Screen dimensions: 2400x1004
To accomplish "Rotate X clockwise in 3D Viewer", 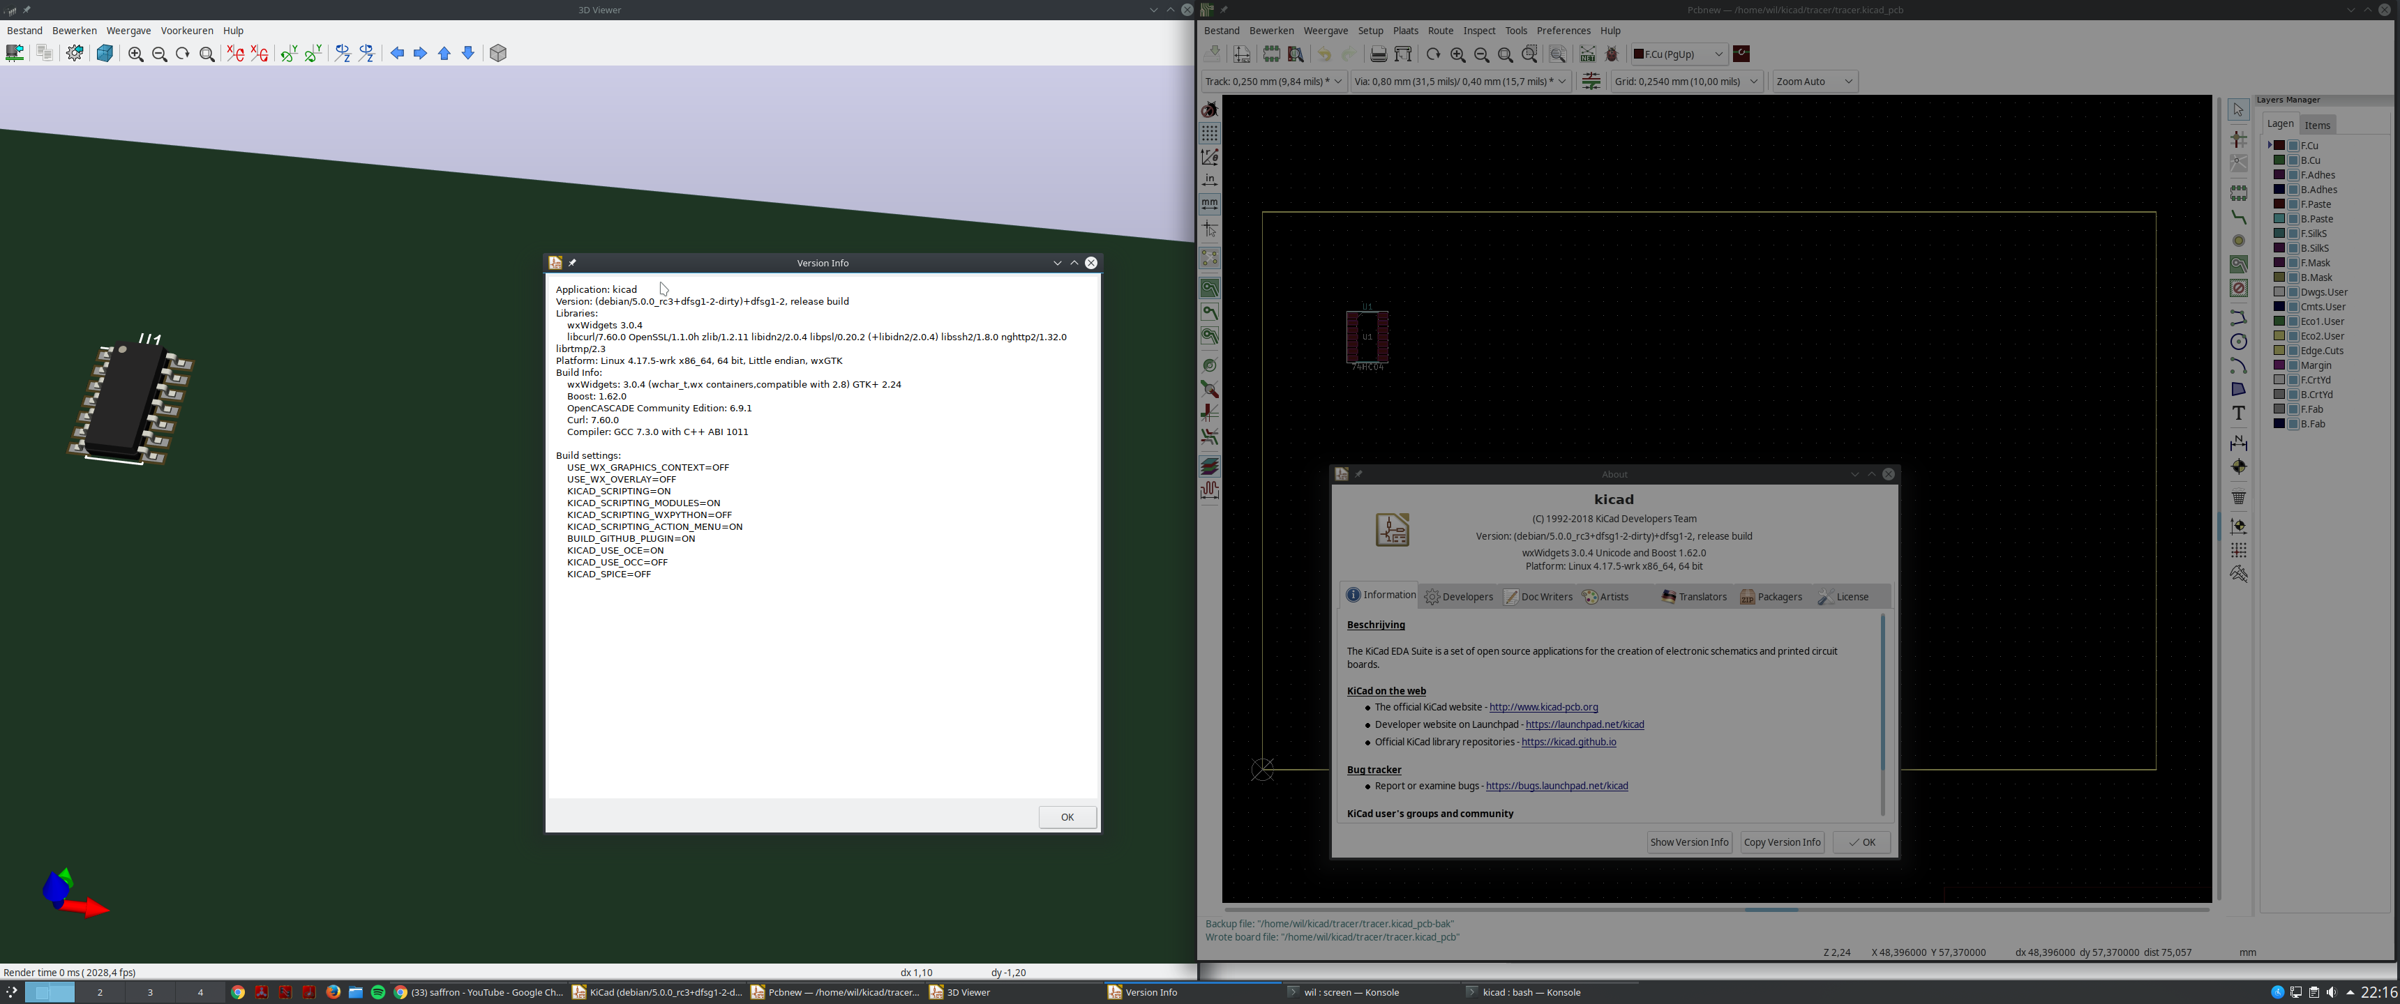I will pyautogui.click(x=236, y=54).
